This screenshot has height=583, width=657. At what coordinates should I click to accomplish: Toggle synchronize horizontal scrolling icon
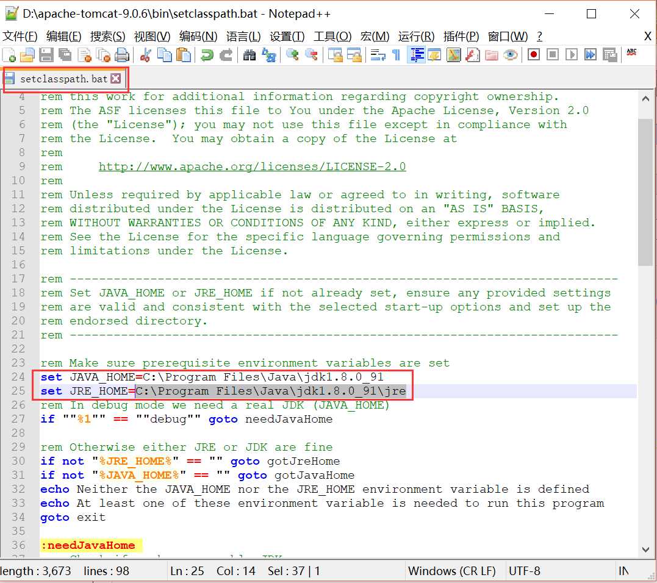point(354,55)
